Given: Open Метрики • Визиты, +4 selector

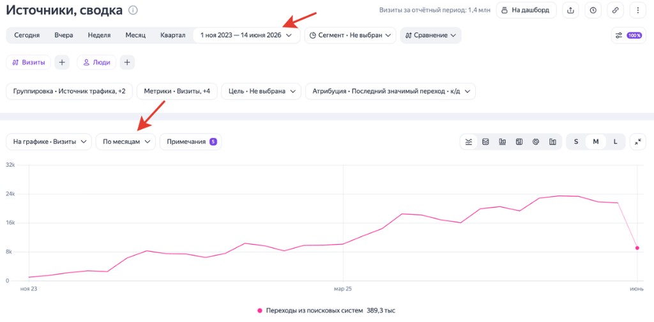Looking at the screenshot, I should pos(177,91).
